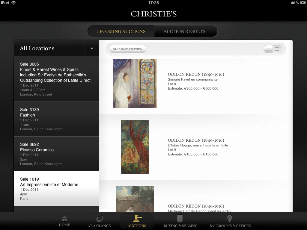Tap the Christie's logo header
Screen dimensions: 307x230
click(x=153, y=14)
